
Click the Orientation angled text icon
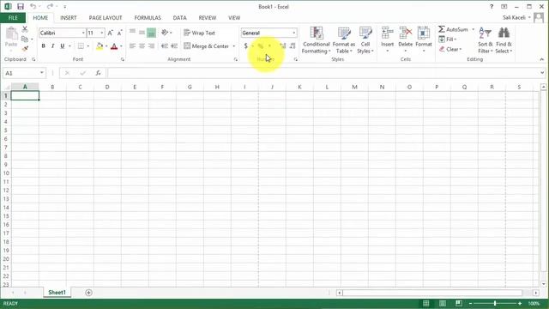[x=165, y=33]
